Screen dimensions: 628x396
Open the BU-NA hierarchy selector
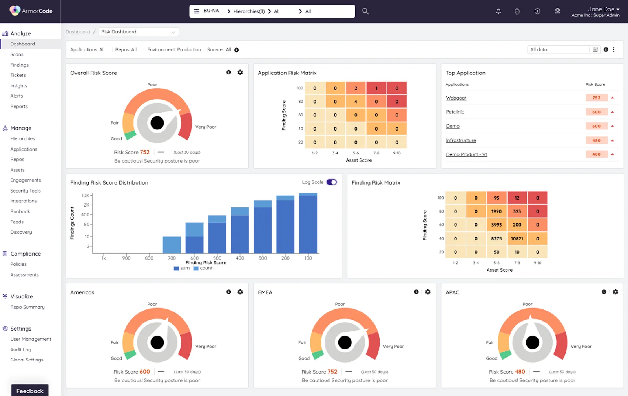pyautogui.click(x=211, y=11)
